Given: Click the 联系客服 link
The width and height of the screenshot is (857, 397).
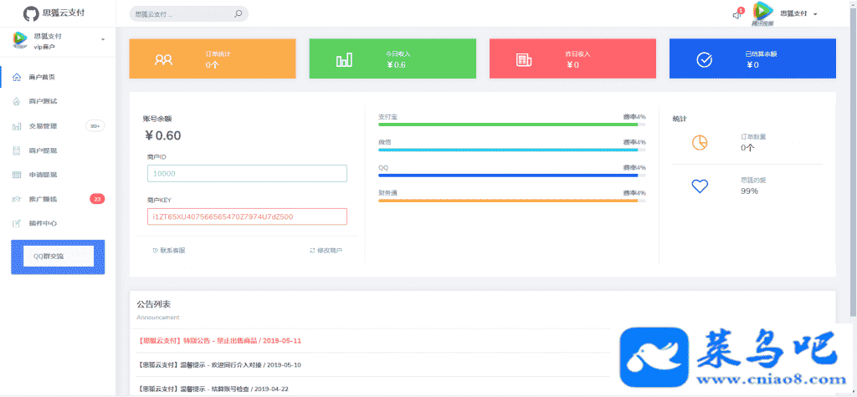Looking at the screenshot, I should (168, 251).
